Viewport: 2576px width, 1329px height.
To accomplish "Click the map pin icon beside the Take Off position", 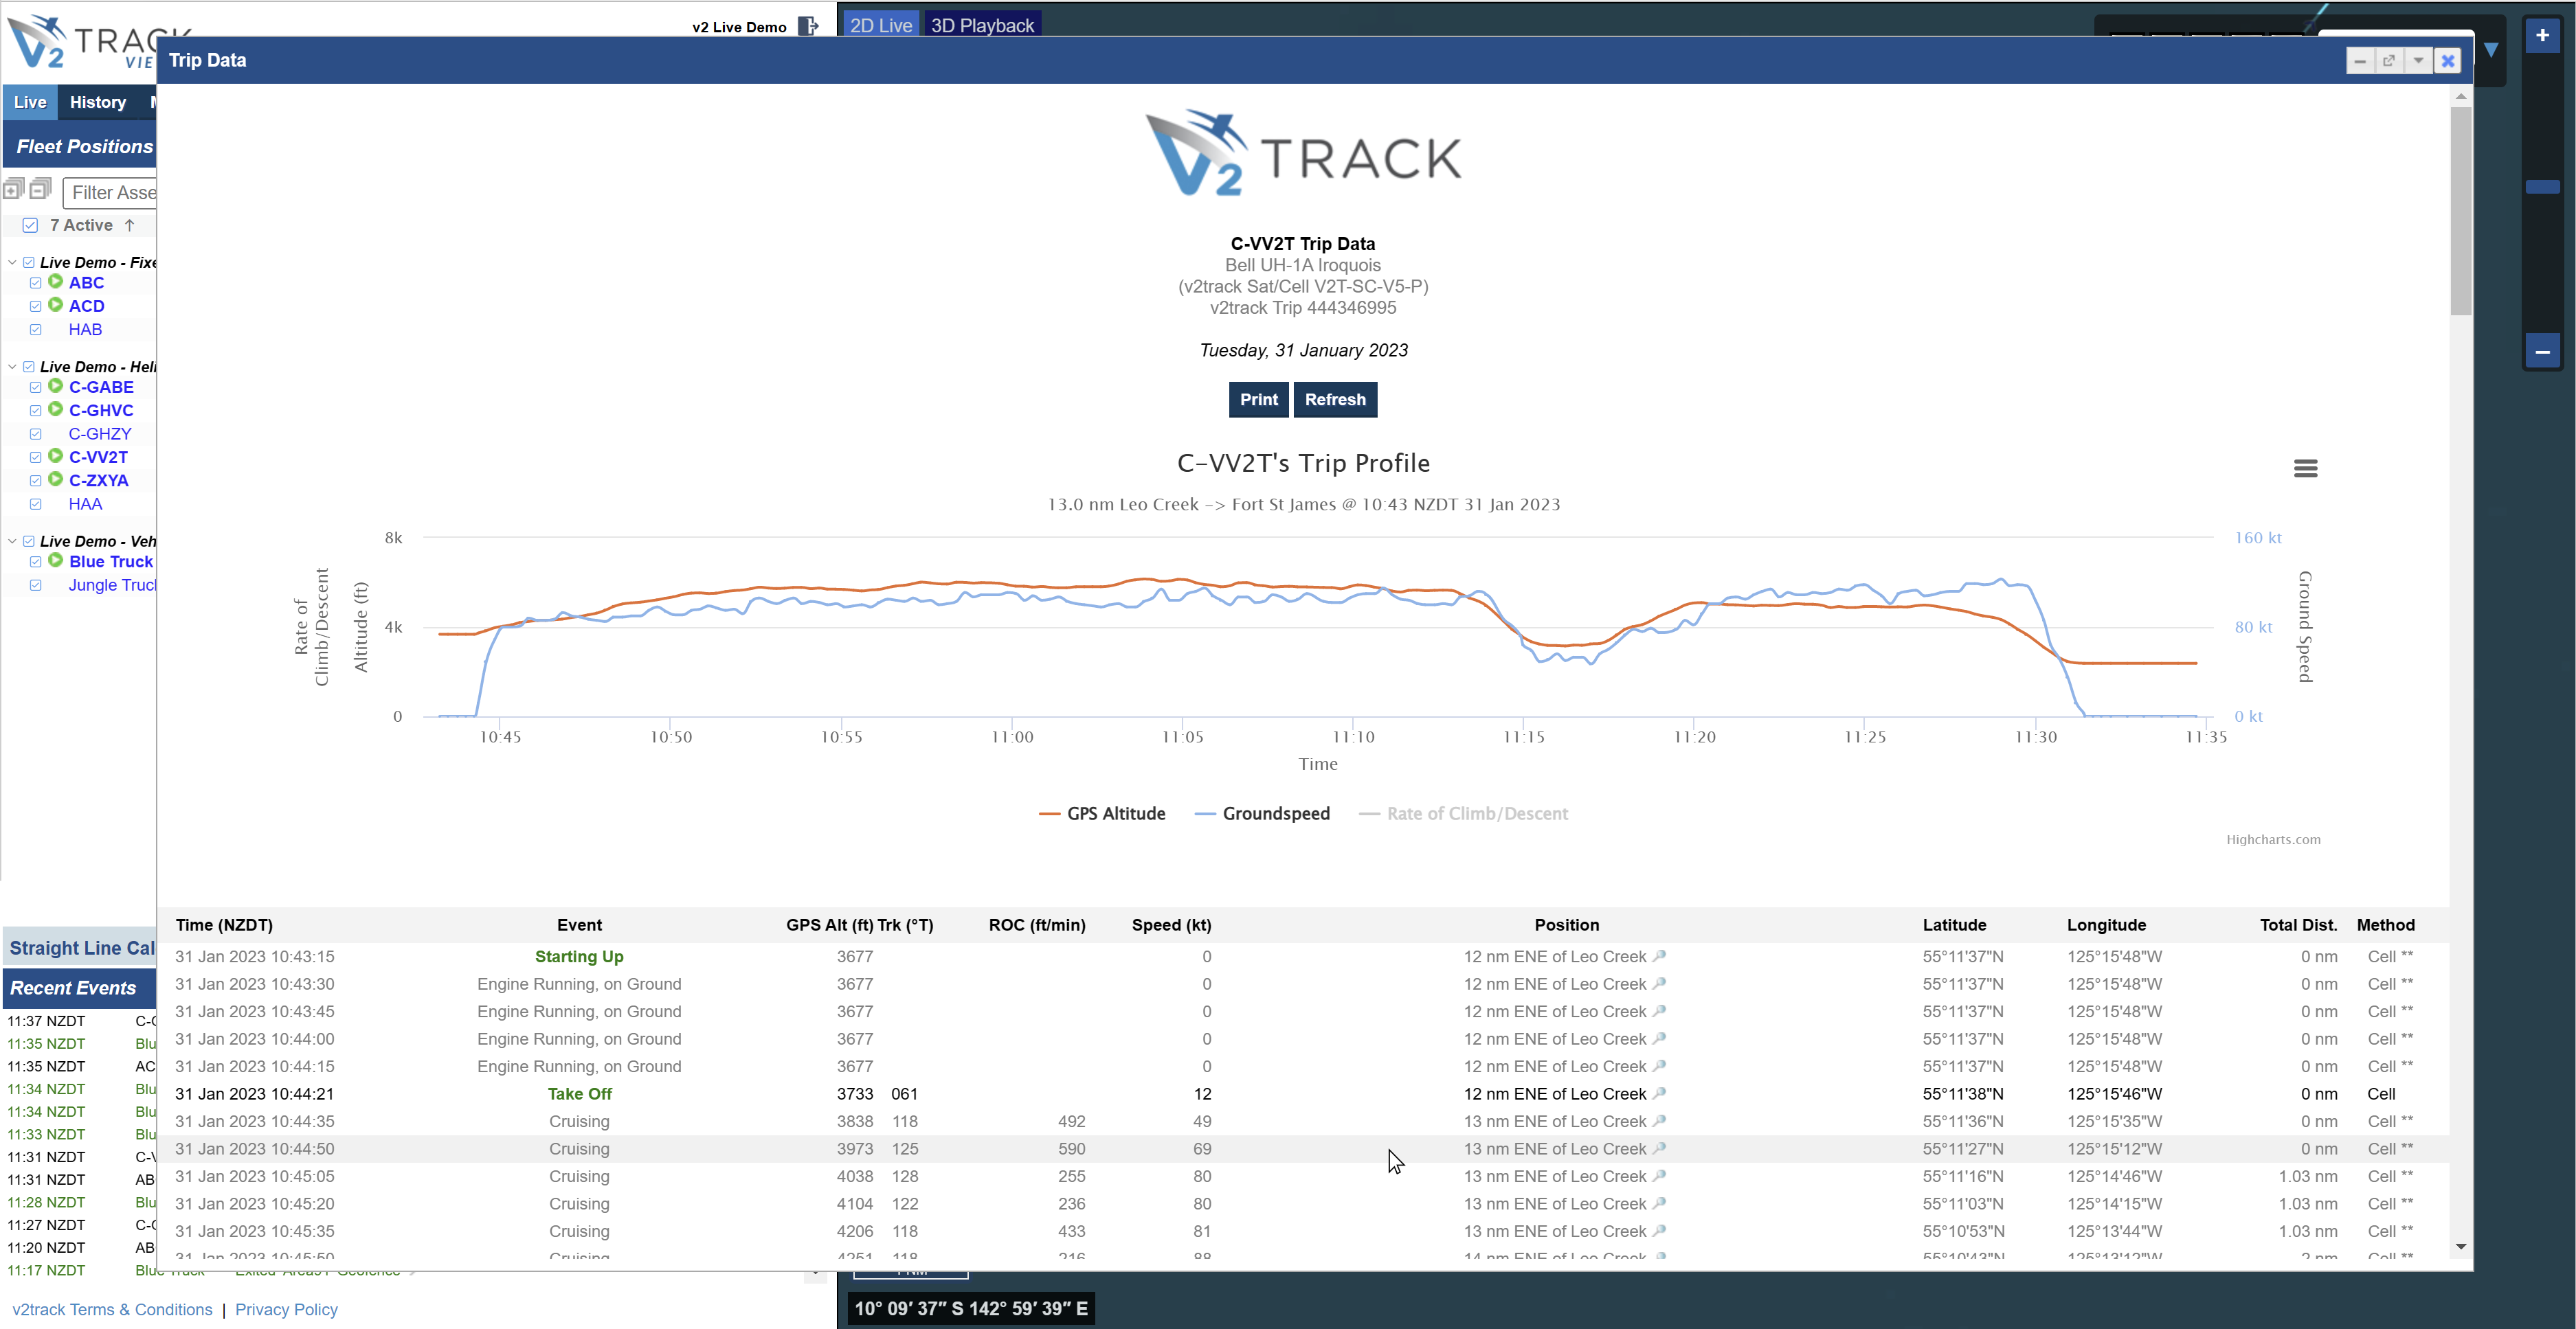I will pyautogui.click(x=1660, y=1094).
